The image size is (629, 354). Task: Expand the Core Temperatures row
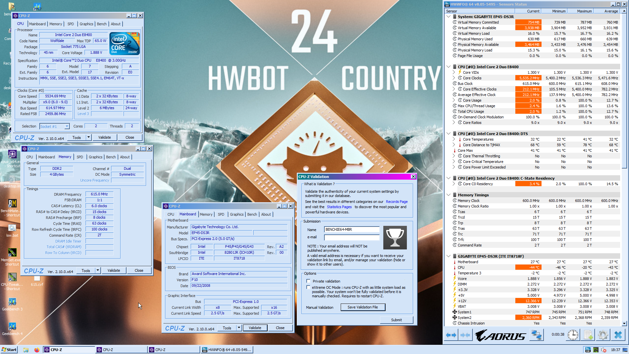(454, 139)
